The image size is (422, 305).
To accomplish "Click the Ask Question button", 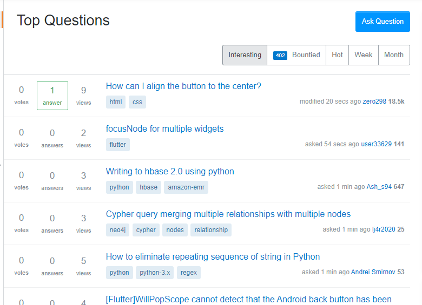I will coord(383,22).
